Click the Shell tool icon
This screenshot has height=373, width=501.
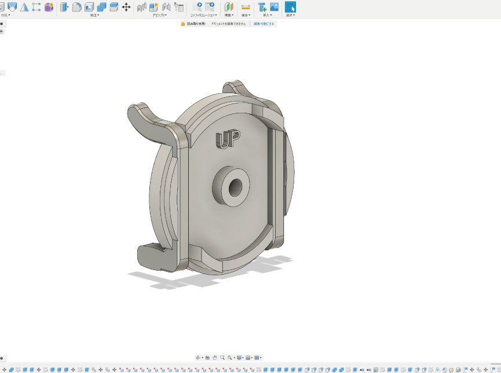tap(89, 7)
